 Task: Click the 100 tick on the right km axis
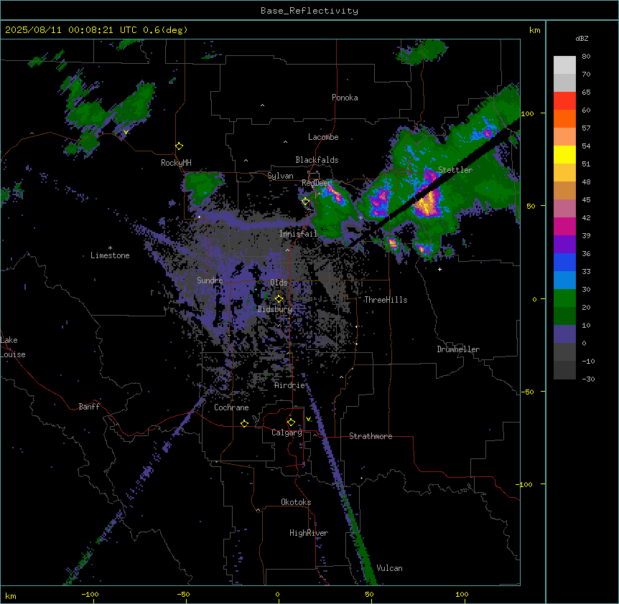click(x=527, y=113)
